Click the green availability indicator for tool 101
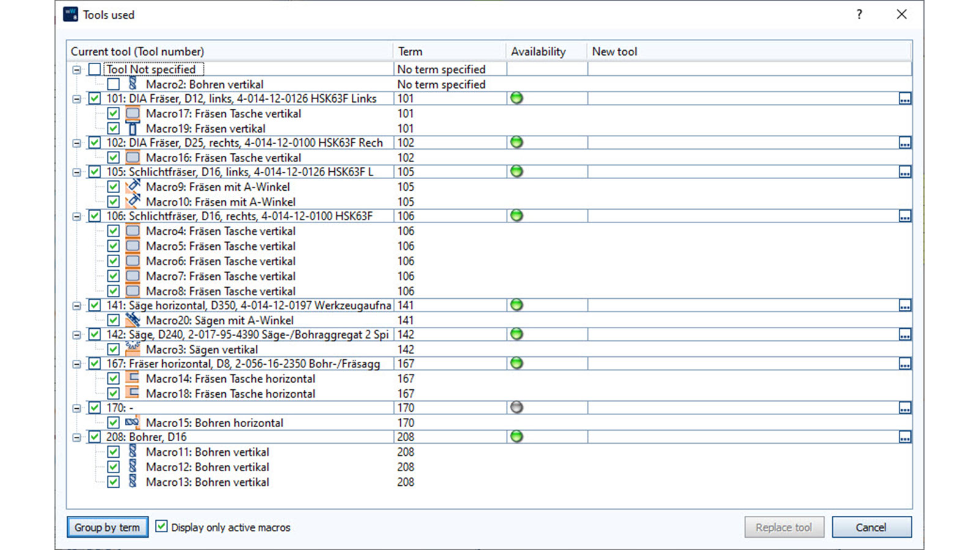This screenshot has width=979, height=550. click(516, 98)
